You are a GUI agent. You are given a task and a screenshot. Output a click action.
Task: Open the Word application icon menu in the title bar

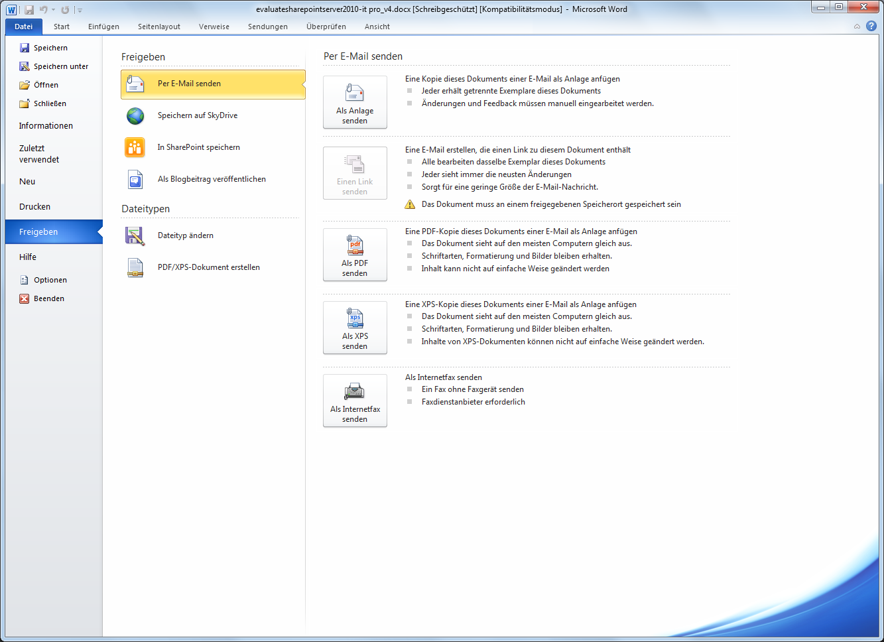pyautogui.click(x=11, y=9)
